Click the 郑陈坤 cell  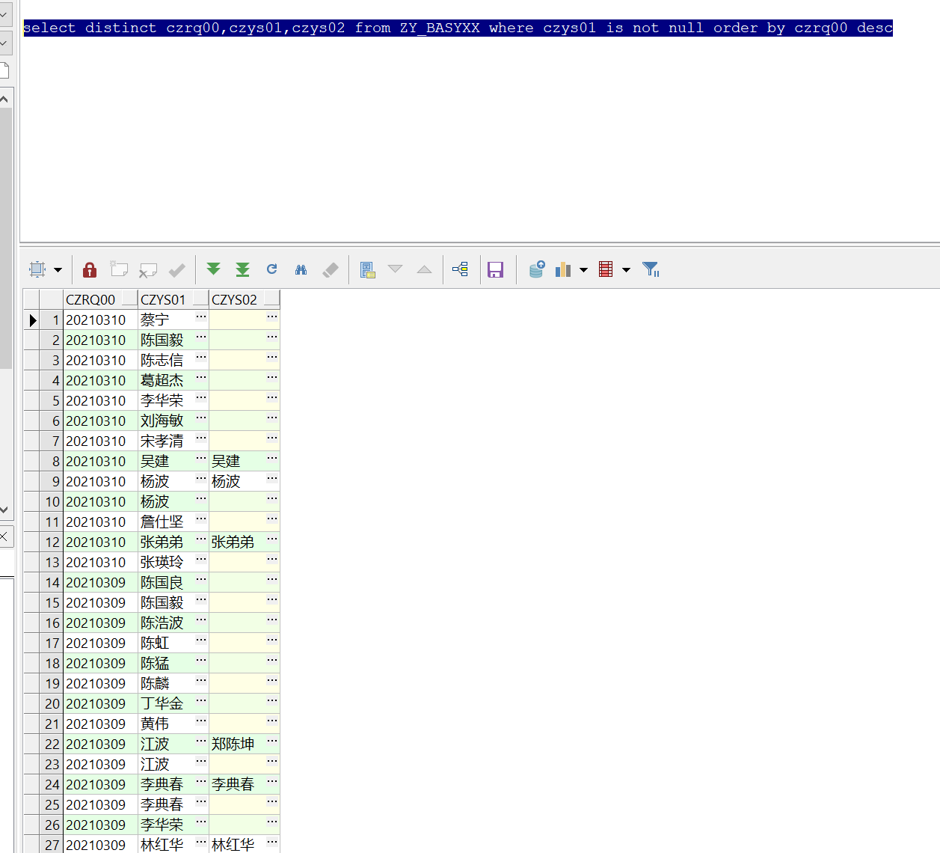[x=244, y=745]
